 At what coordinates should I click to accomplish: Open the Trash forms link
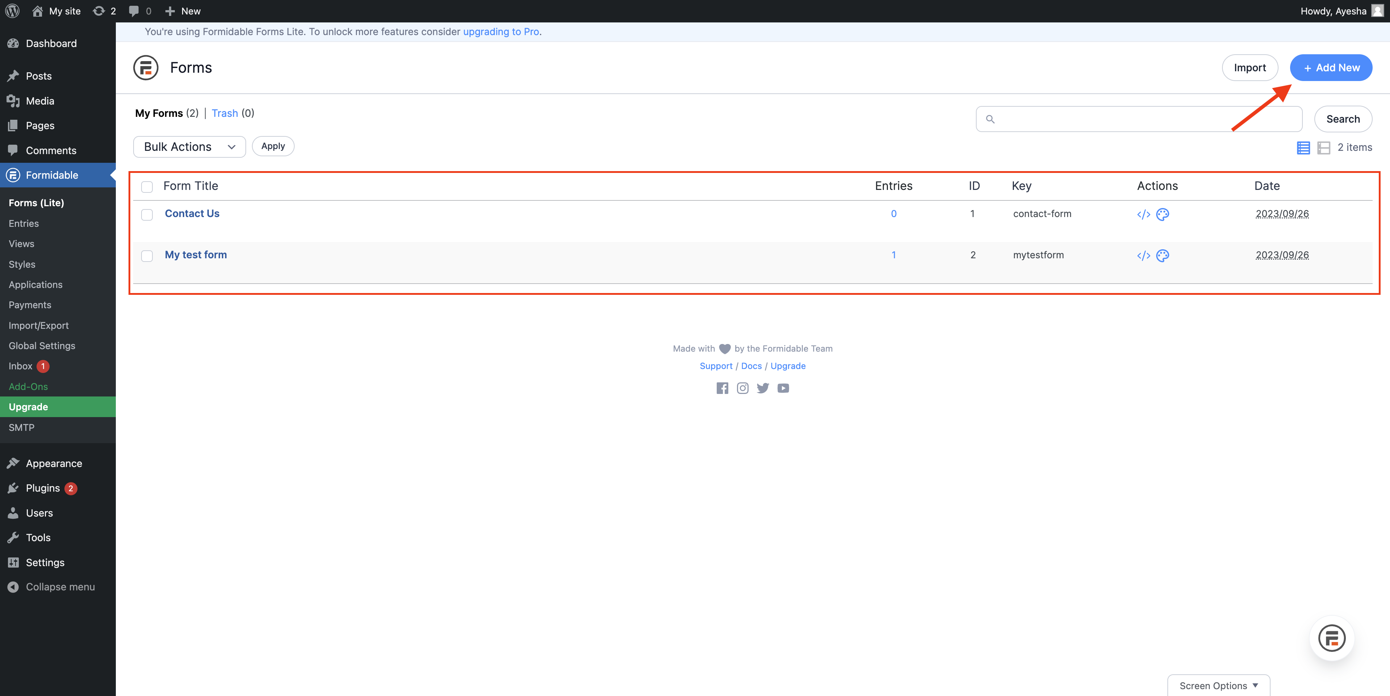pos(224,113)
